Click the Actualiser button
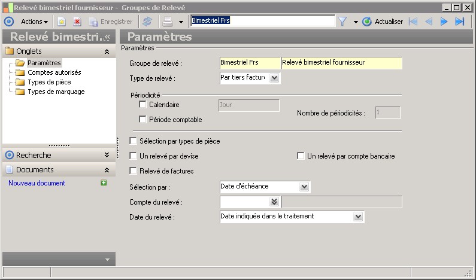The width and height of the screenshot is (476, 280). (x=383, y=22)
